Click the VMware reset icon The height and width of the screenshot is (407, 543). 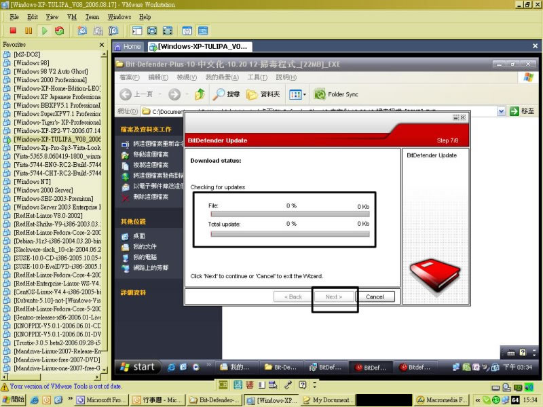pos(60,31)
